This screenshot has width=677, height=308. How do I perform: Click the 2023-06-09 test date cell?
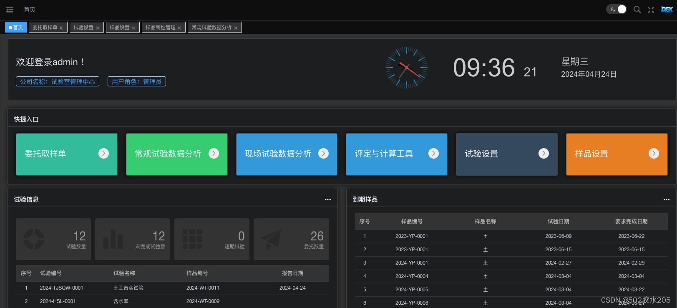(558, 236)
